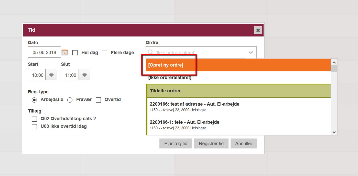Screen dimensions: 358x176
Task: Click the Planlæg tid button
Action: click(176, 144)
